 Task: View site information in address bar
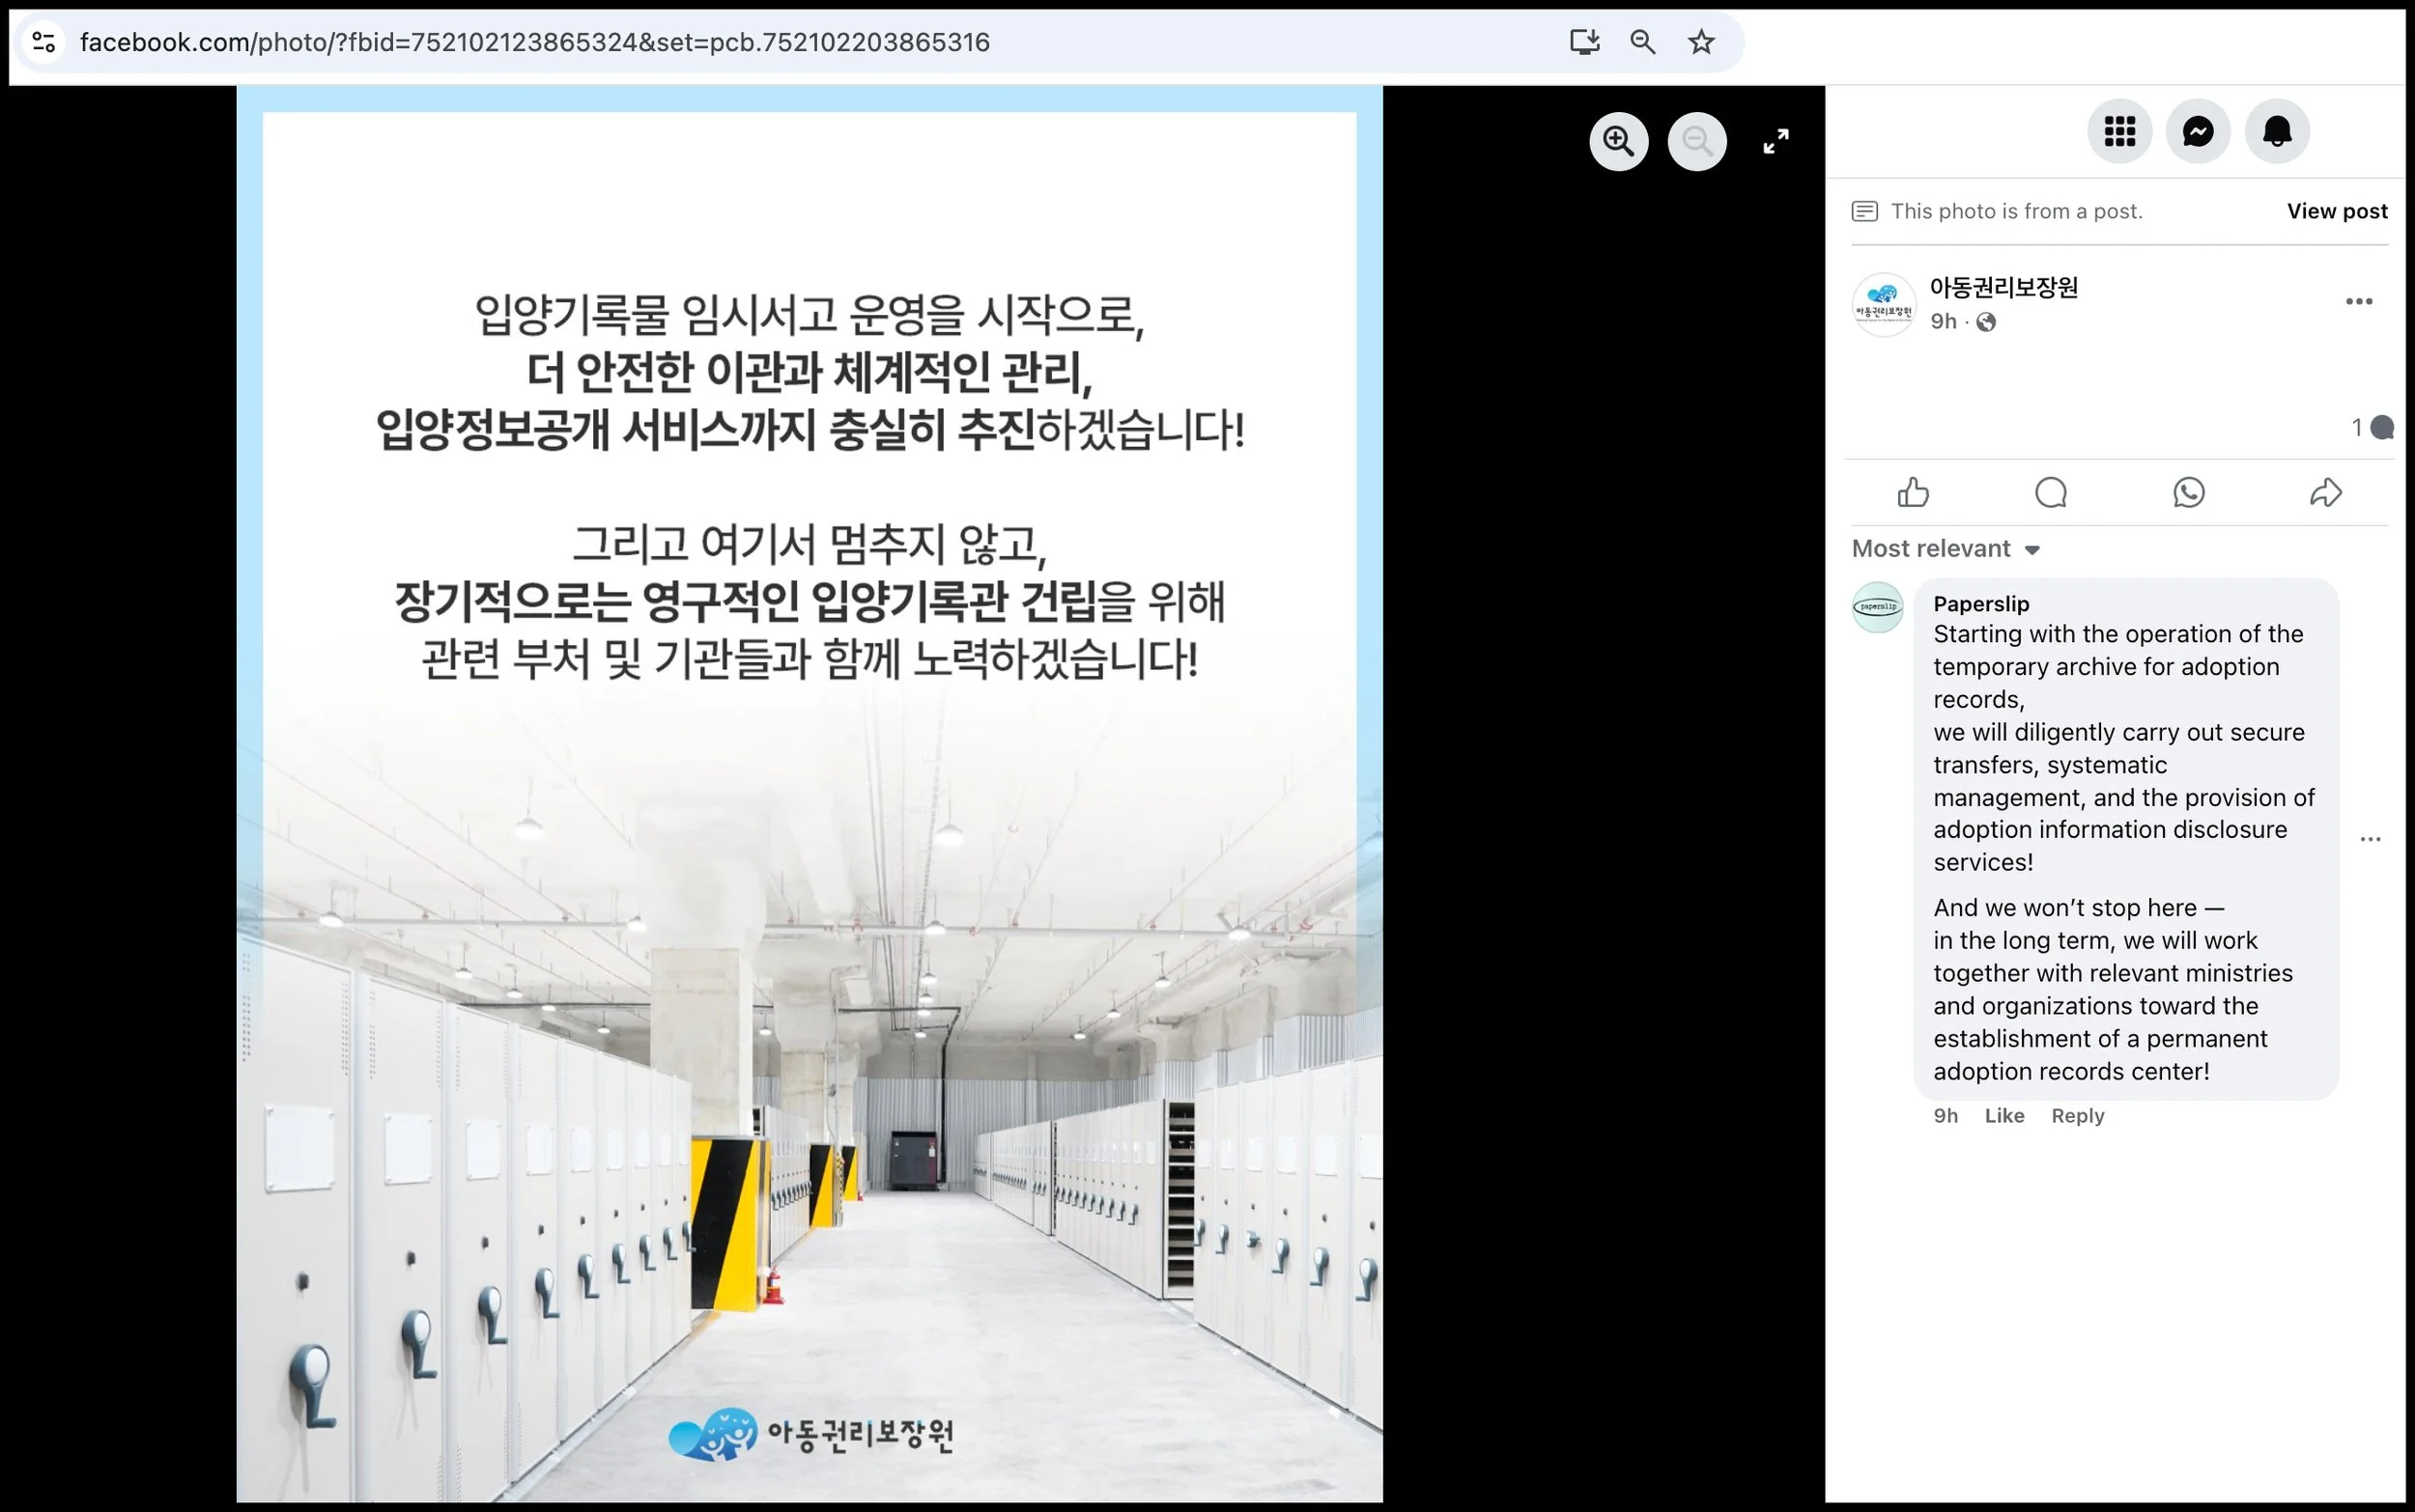click(x=43, y=42)
